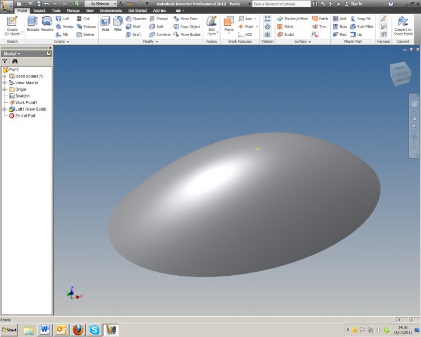Start the Emboss tool
The image size is (421, 337).
tap(86, 26)
